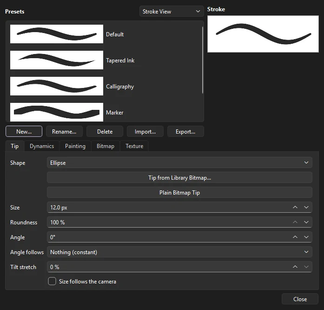The width and height of the screenshot is (324, 310).
Task: Click the Rename... button
Action: [64, 131]
